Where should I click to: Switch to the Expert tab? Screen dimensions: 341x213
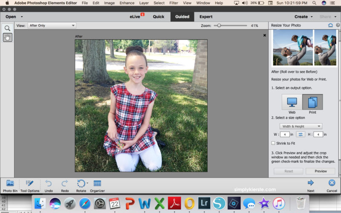point(206,17)
